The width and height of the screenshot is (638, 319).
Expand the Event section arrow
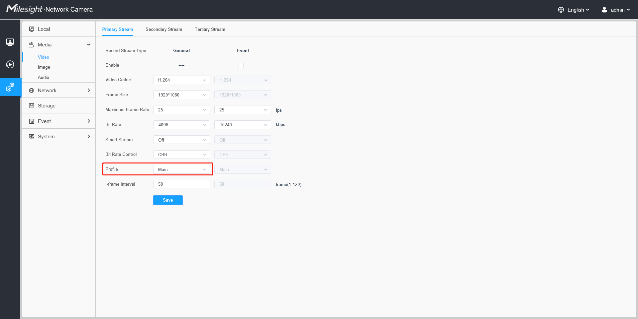pos(89,121)
